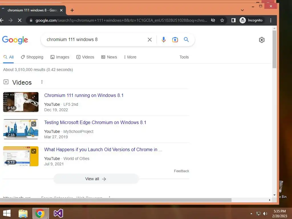Switch to the News tab
The width and height of the screenshot is (292, 219).
(109, 57)
